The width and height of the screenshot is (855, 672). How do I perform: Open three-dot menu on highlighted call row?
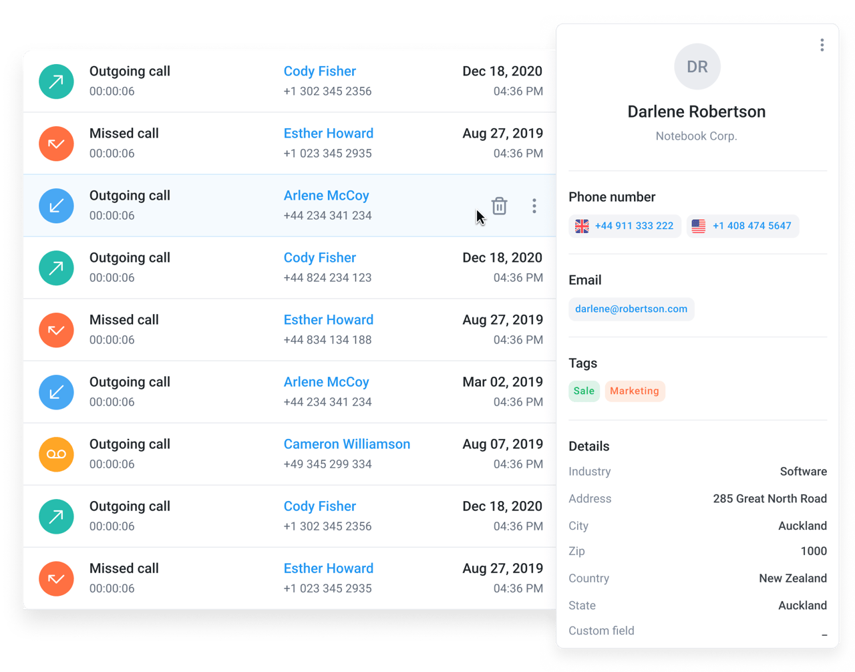(x=534, y=206)
